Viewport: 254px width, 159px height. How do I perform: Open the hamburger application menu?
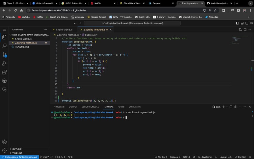[4, 30]
